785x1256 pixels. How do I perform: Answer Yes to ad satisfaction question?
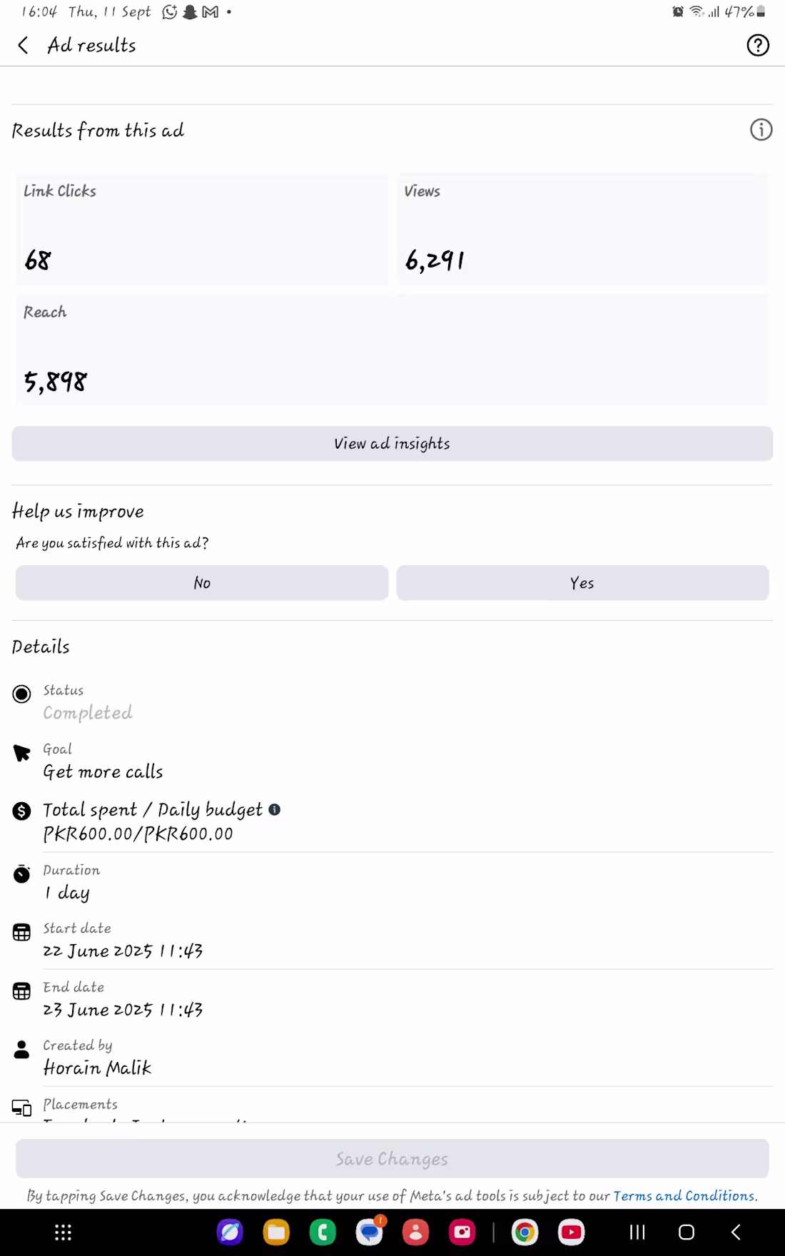coord(582,583)
